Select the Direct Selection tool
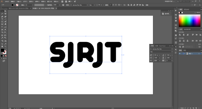Screen dimensions: 202x109 [x=6, y=11]
